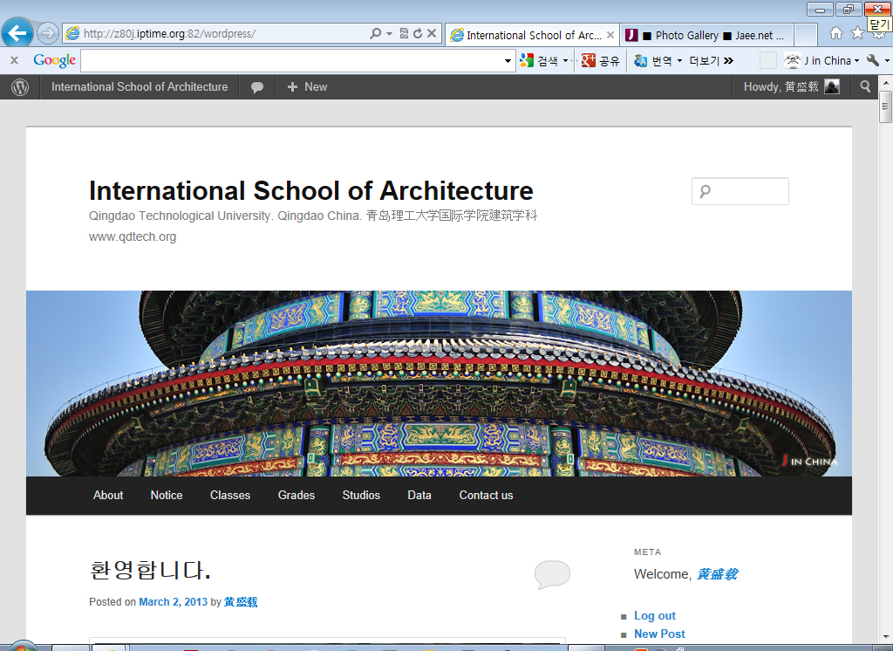Click the Log out link
The height and width of the screenshot is (651, 893).
655,615
